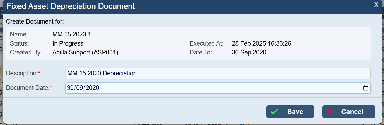
Task: Select the year segment "2020" in Document Date
Action: pos(93,88)
